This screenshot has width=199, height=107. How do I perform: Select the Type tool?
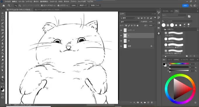click(2, 67)
